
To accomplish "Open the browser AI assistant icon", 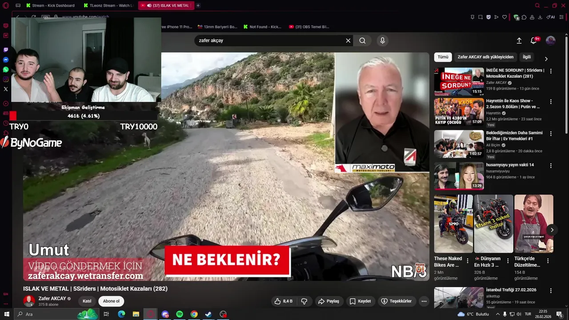I will click(x=550, y=17).
